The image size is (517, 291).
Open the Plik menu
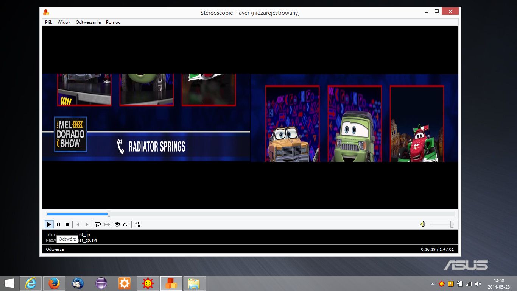pos(49,22)
